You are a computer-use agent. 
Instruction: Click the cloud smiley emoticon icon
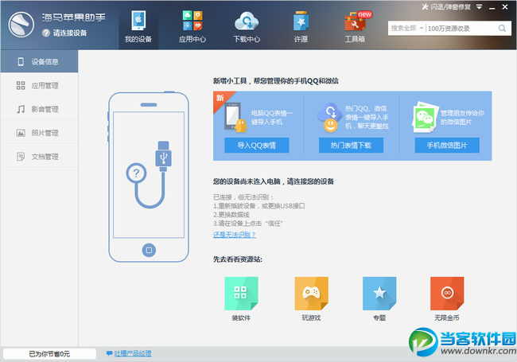click(330, 118)
